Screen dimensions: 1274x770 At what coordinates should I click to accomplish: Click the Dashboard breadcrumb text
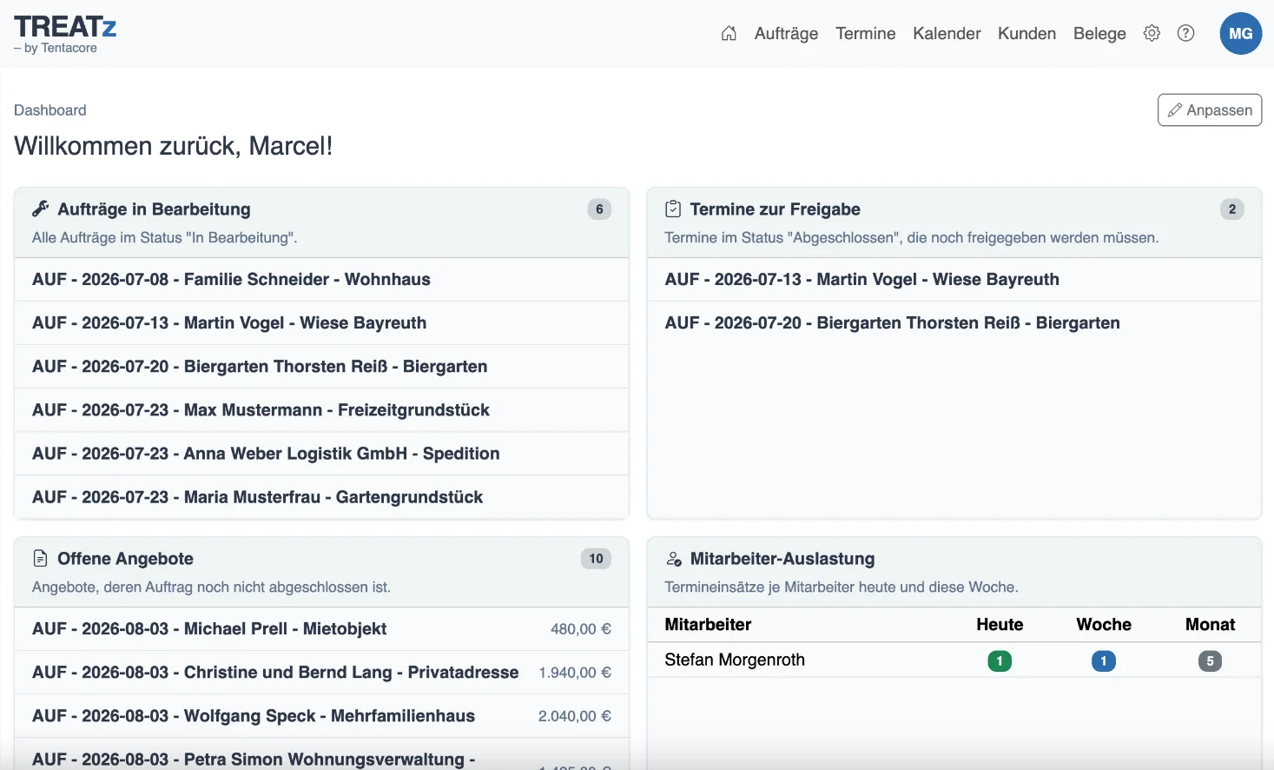tap(50, 110)
